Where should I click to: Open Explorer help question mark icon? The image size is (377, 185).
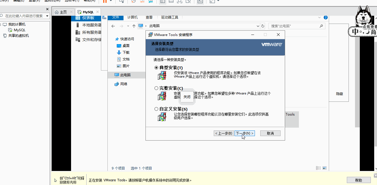[x=326, y=17]
